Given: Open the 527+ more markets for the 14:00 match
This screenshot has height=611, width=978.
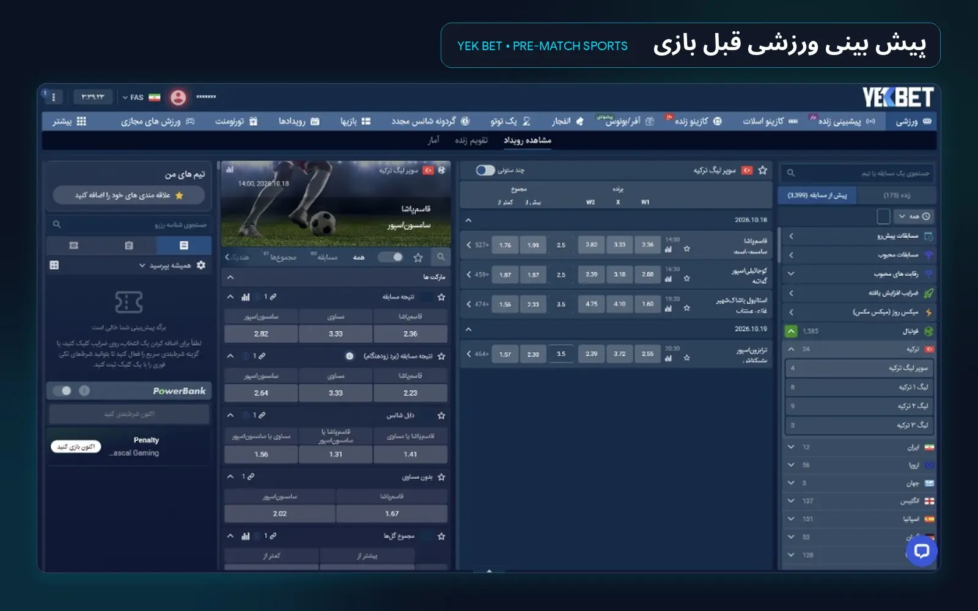Looking at the screenshot, I should (x=477, y=245).
